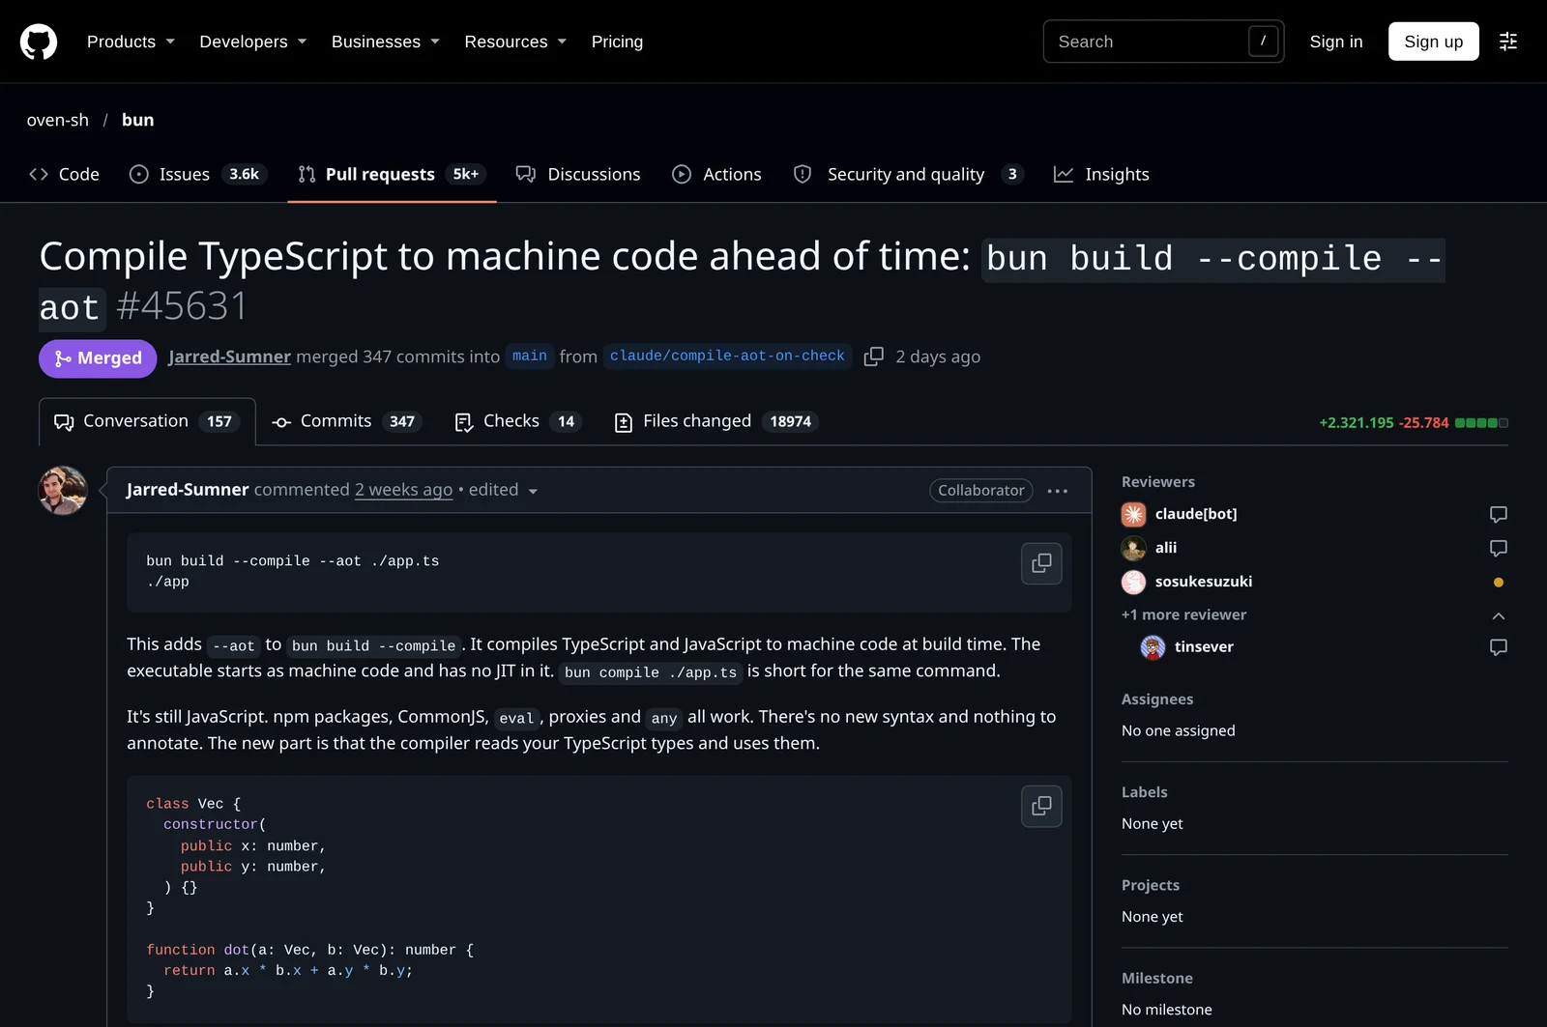1547x1027 pixels.
Task: Open the GitHub home logo
Action: click(x=39, y=42)
